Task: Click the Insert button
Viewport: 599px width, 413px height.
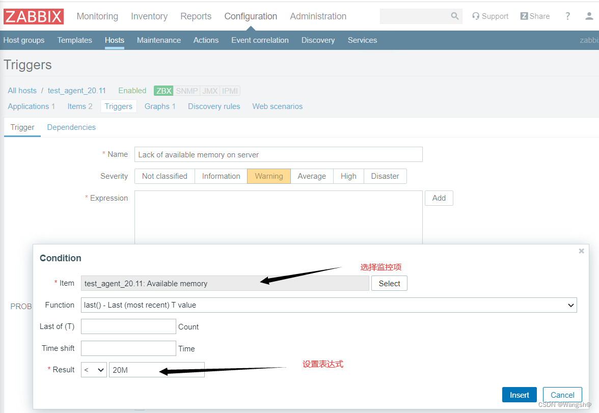Action: coord(519,395)
